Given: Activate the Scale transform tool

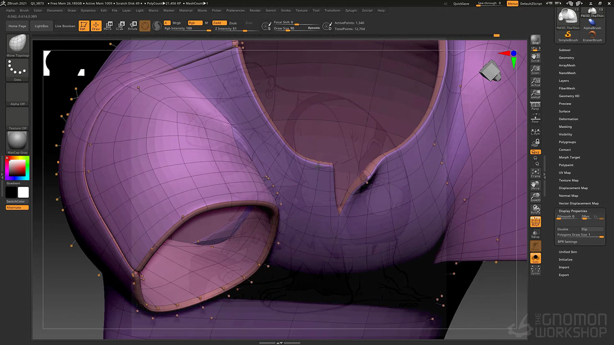Looking at the screenshot, I should [120, 25].
